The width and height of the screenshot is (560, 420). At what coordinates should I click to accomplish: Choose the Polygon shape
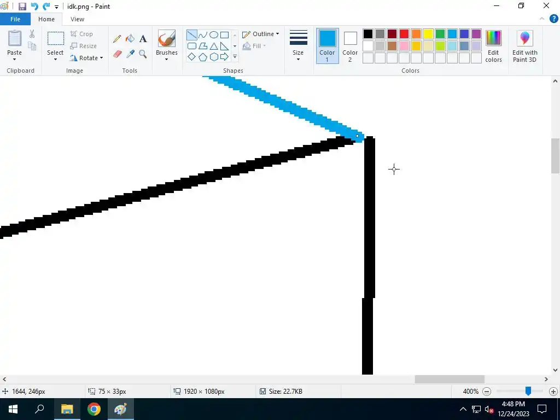tap(202, 46)
